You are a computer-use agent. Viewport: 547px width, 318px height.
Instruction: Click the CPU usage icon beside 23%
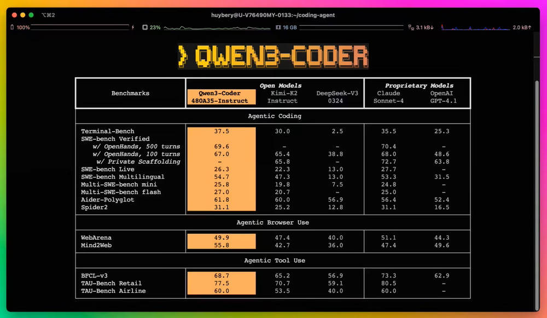145,27
